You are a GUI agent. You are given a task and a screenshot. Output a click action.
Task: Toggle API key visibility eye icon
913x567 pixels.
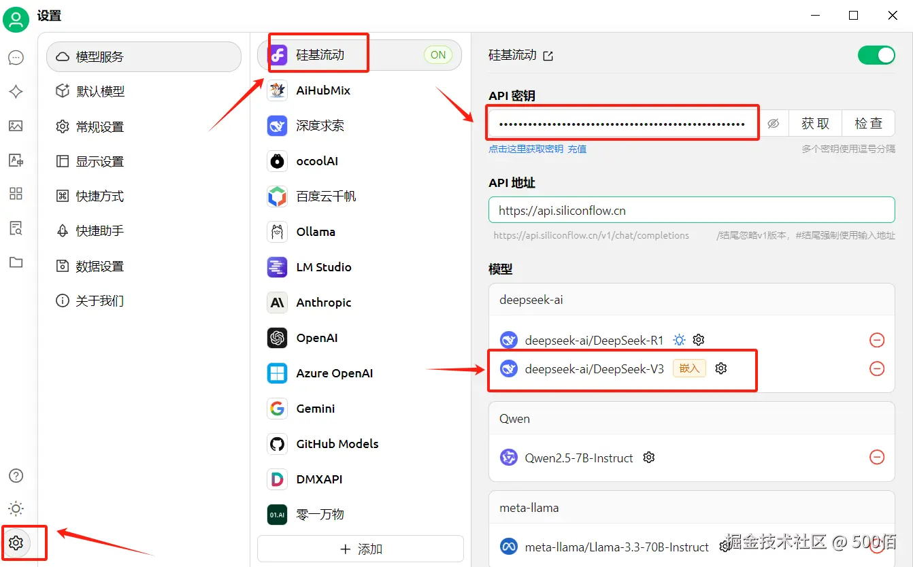click(x=773, y=124)
